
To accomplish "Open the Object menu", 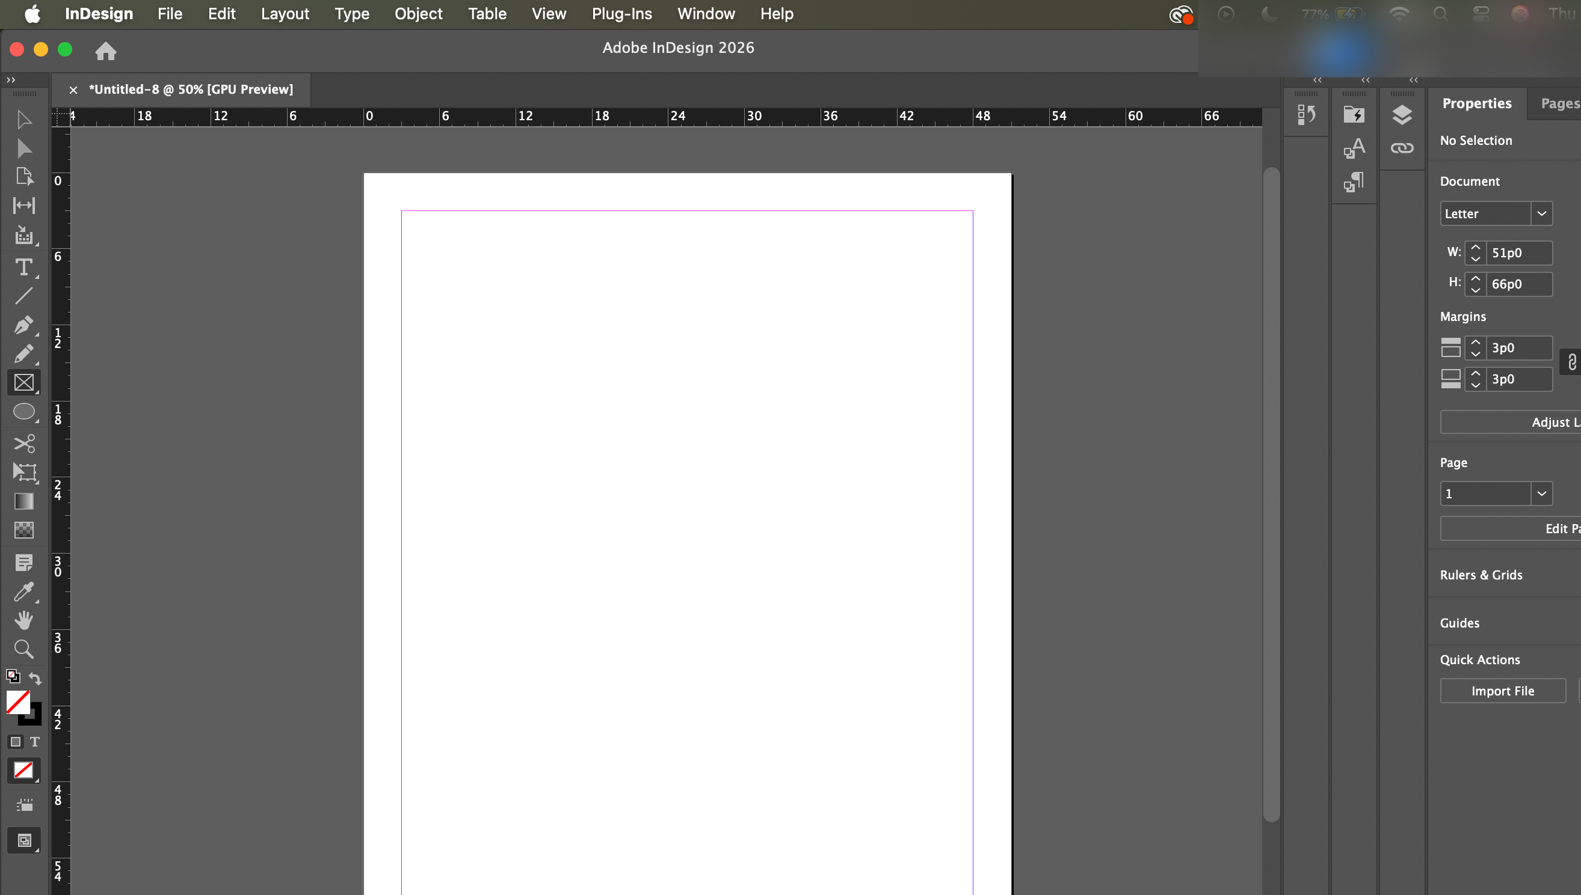I will 418,13.
